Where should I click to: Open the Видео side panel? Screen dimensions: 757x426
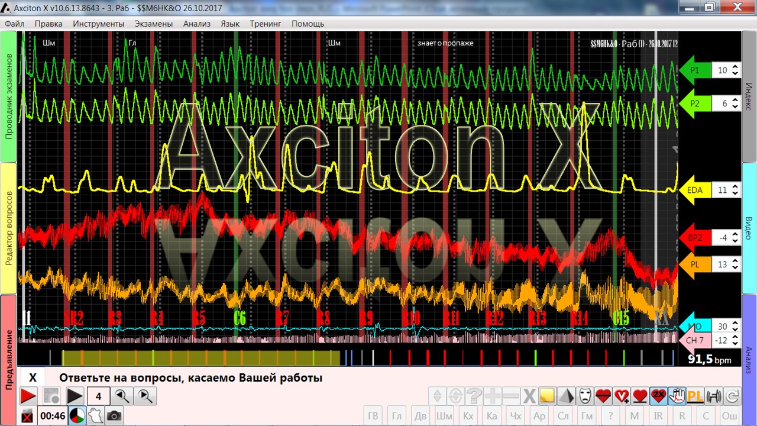[749, 228]
